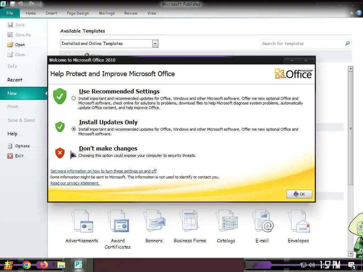
Task: Switch to the Mailings tab
Action: click(107, 13)
